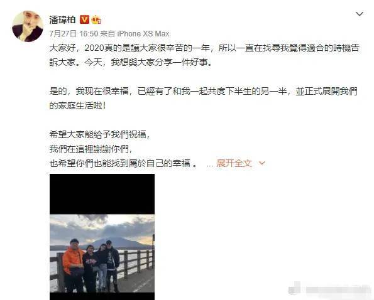Screen dimensions: 374x300
Task: Click the blurred watermark at bottom right
Action: coord(330,289)
